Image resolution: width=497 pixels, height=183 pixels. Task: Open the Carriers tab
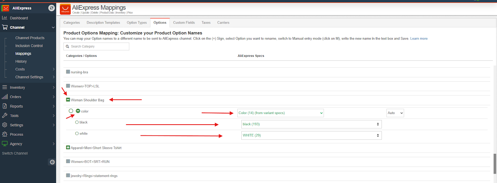[223, 23]
